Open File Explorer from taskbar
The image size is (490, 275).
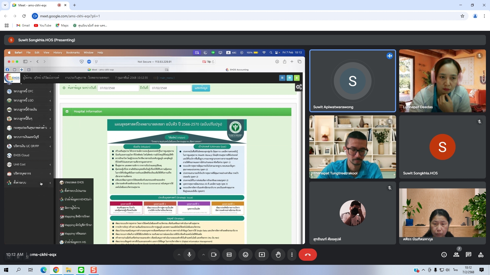pyautogui.click(x=68, y=270)
